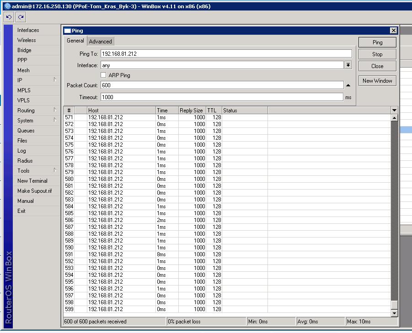Click the scrollbar up arrow in the ping results

point(394,118)
